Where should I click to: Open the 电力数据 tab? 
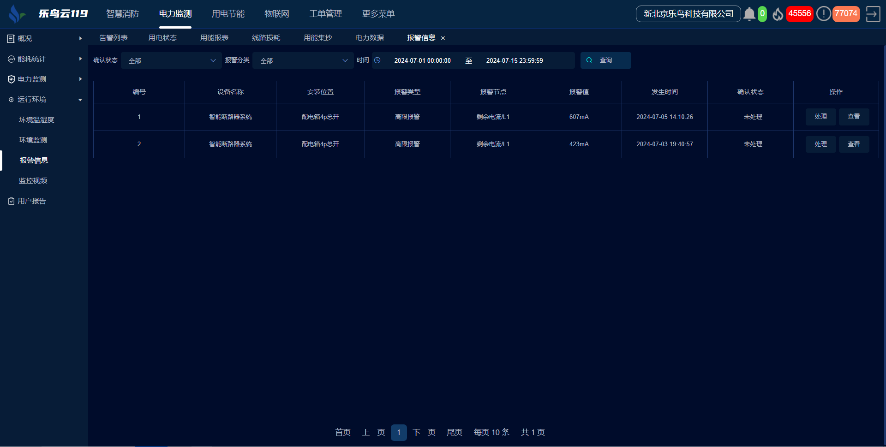[x=369, y=38]
